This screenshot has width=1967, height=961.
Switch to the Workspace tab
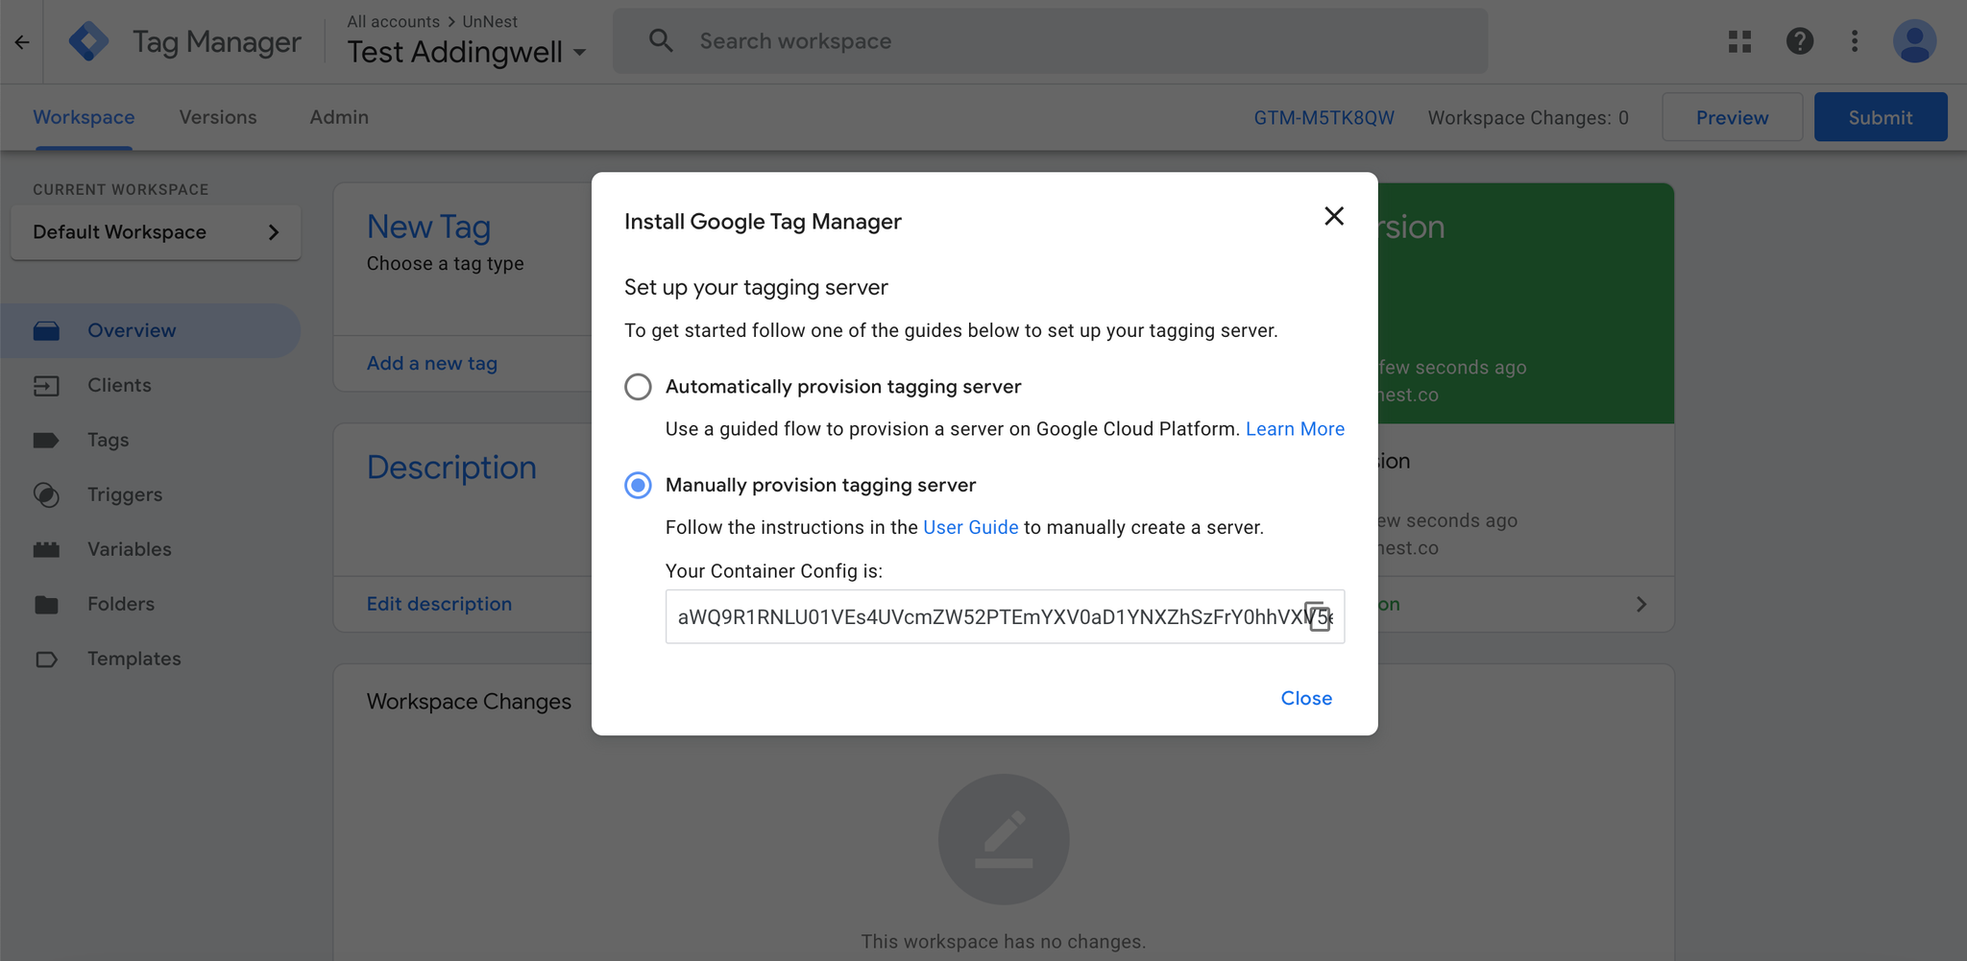pyautogui.click(x=84, y=117)
